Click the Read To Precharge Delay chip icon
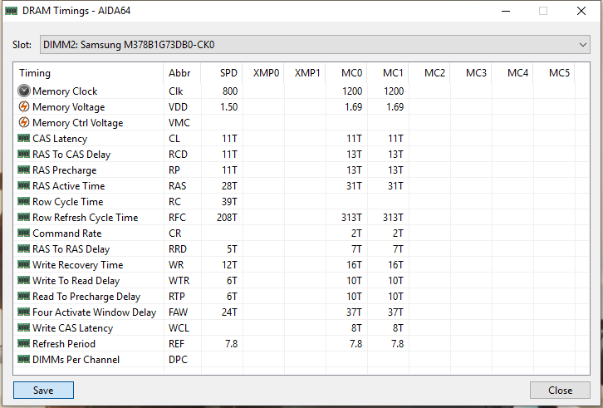This screenshot has width=603, height=408. 24,296
